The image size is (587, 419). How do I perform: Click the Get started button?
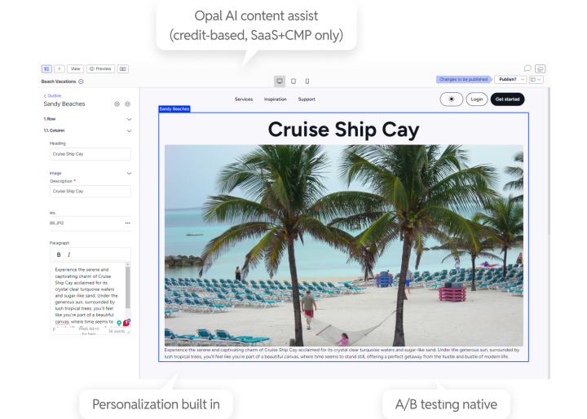[507, 99]
